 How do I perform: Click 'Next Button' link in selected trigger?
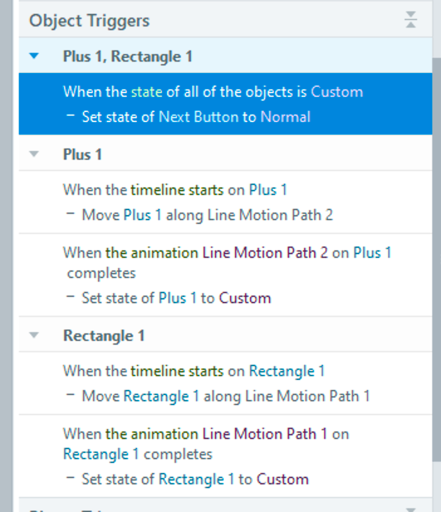[199, 117]
